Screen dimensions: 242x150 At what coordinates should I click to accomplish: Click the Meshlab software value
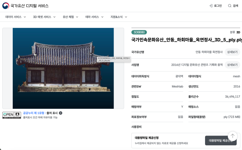(x=177, y=86)
